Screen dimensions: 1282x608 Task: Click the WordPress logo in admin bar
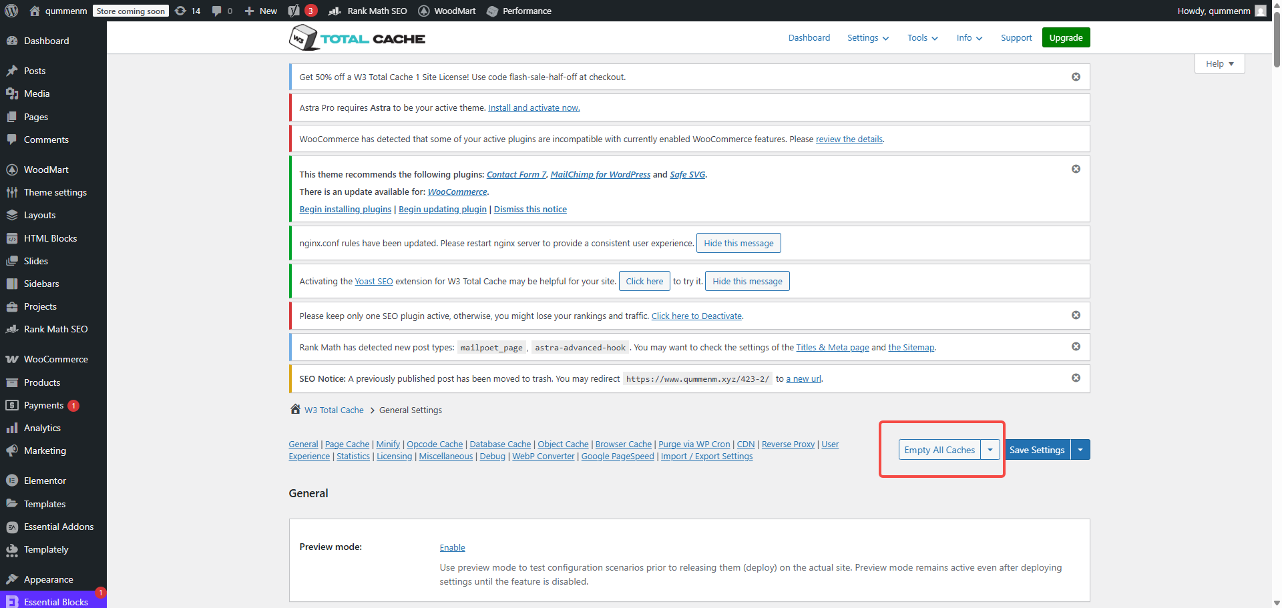(11, 11)
